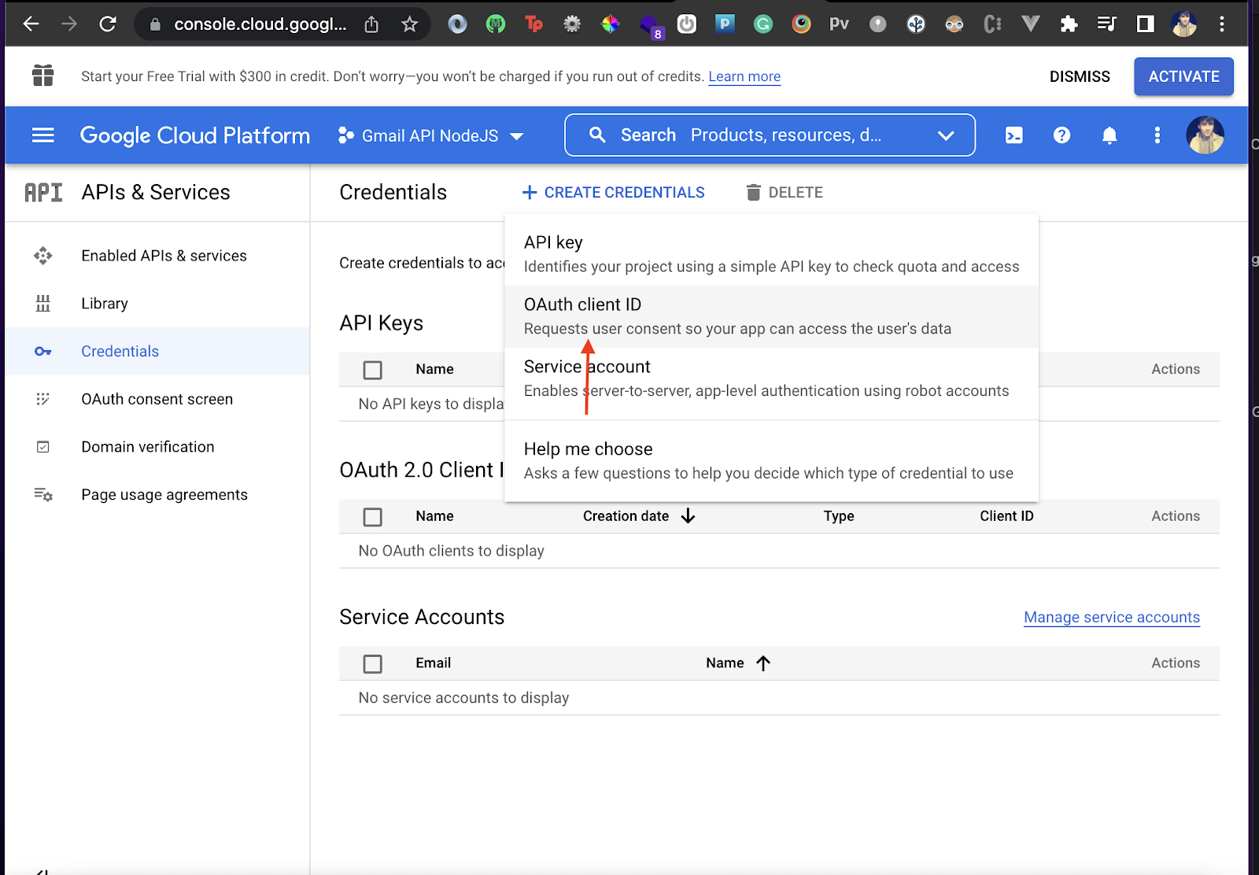Choose Service account credential option
Image resolution: width=1259 pixels, height=875 pixels.
pyautogui.click(x=771, y=378)
